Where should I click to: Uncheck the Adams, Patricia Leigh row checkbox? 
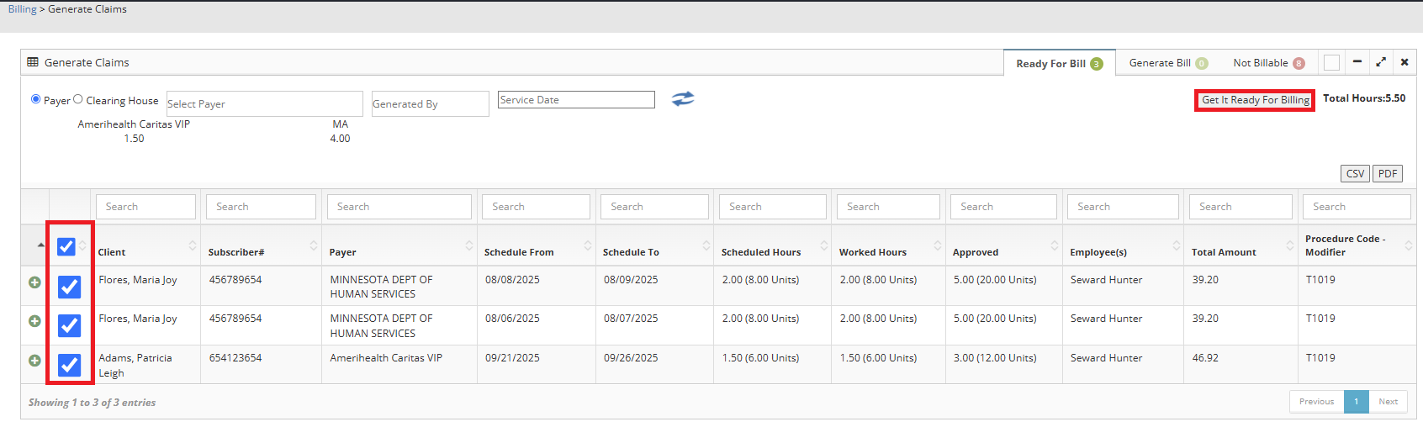tap(69, 365)
